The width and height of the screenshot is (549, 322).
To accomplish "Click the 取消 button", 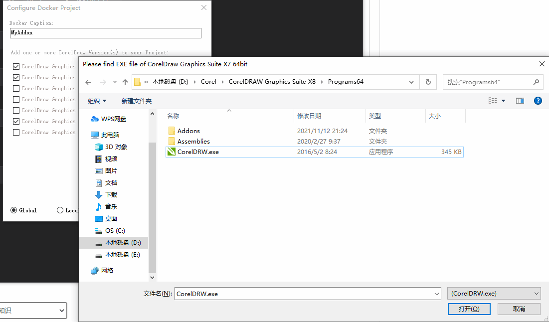I will click(519, 309).
